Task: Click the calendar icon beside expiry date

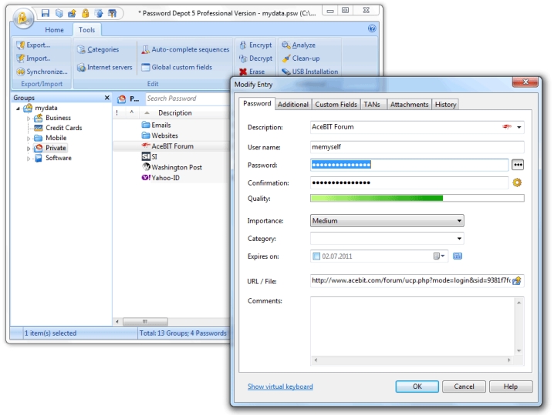Action: [458, 256]
